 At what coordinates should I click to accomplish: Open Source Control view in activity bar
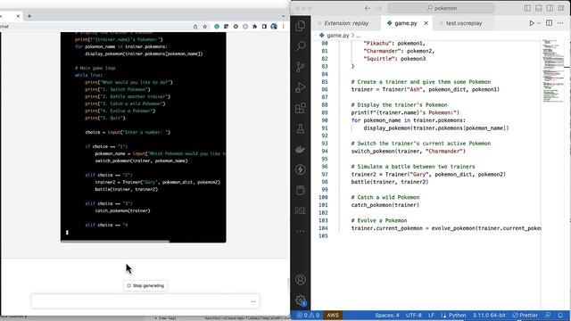[x=301, y=67]
